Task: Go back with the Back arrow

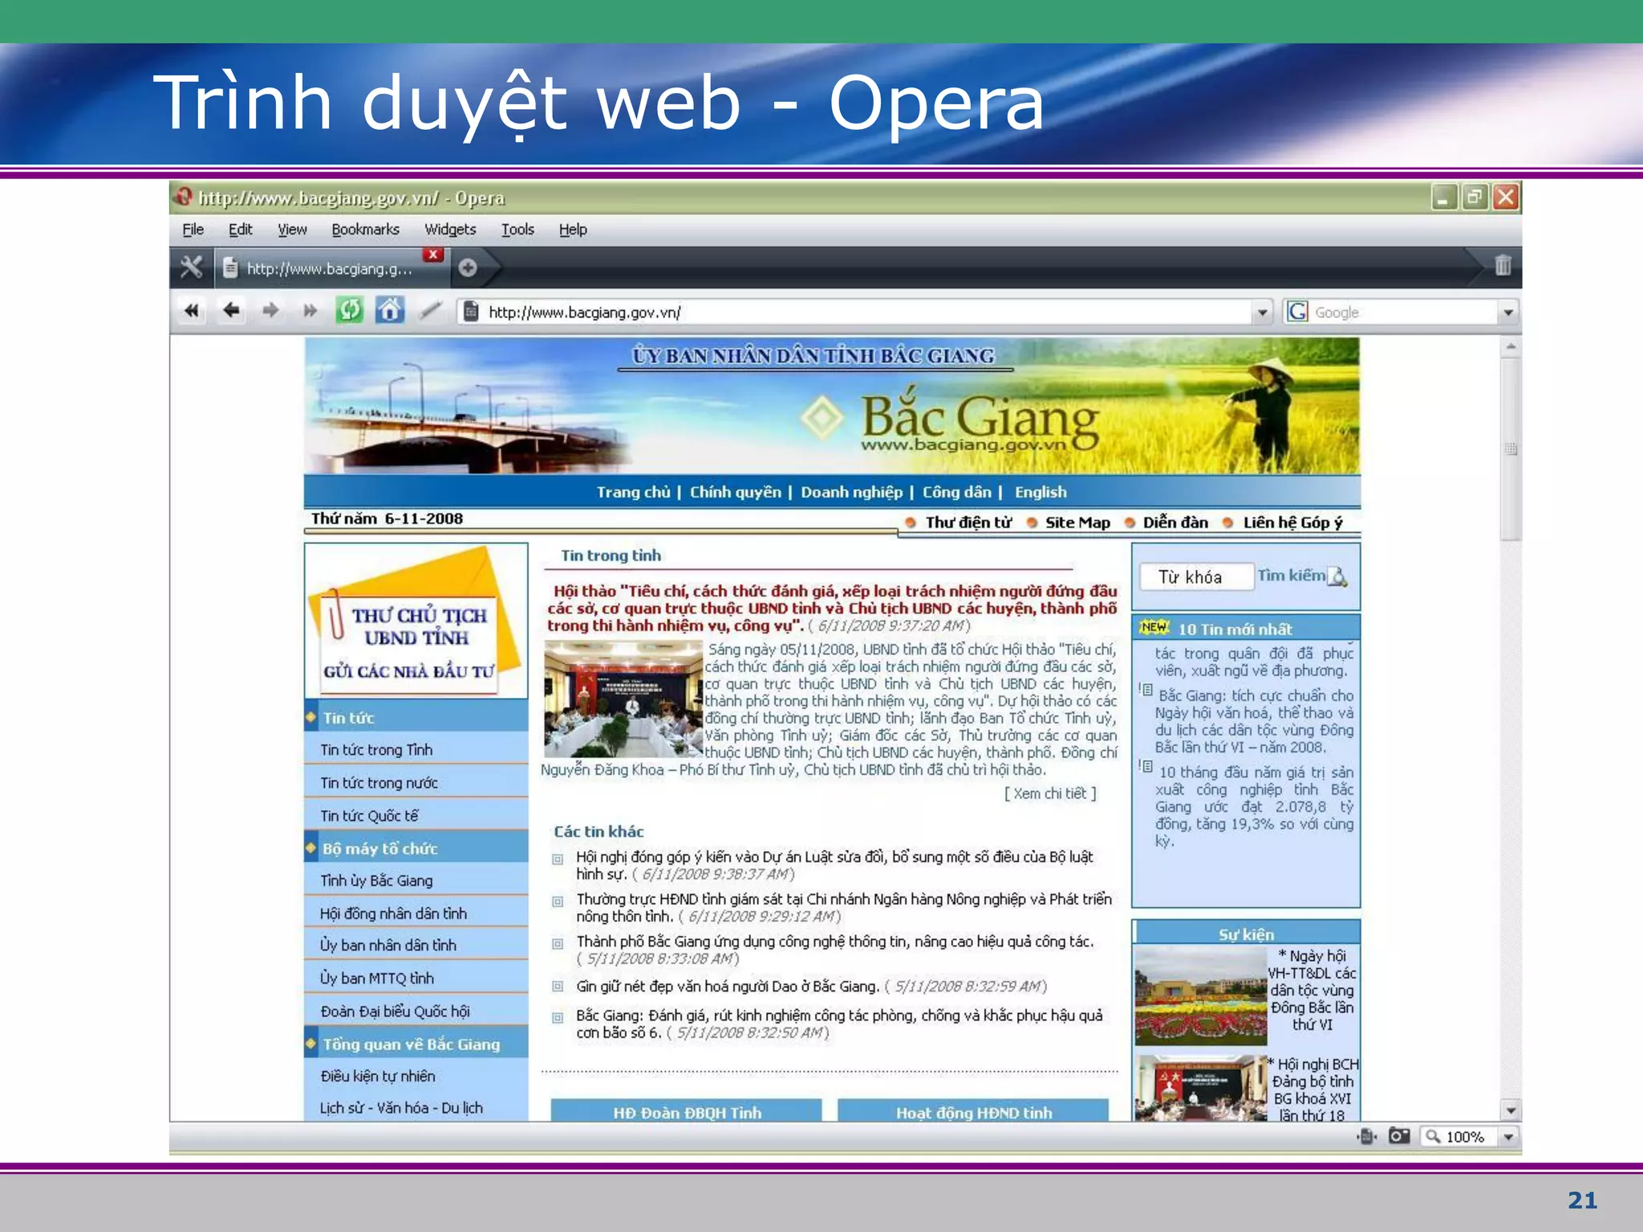Action: (x=231, y=310)
